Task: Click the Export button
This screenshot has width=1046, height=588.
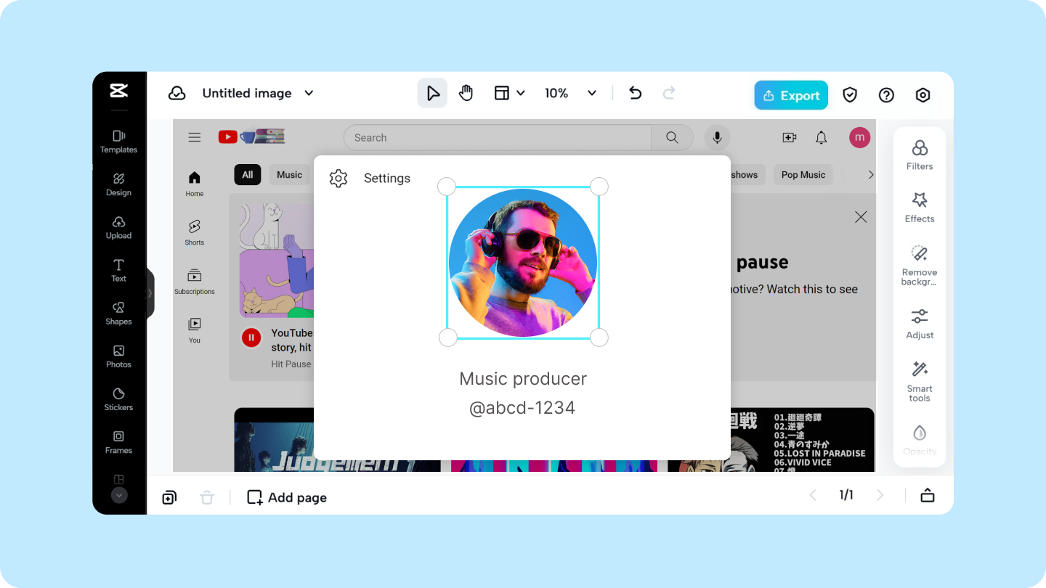Action: tap(791, 95)
